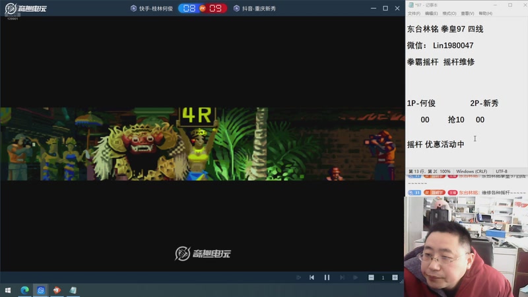Screen dimensions: 528x297
Task: Open Notepad 文件(F) menu
Action: point(414,13)
